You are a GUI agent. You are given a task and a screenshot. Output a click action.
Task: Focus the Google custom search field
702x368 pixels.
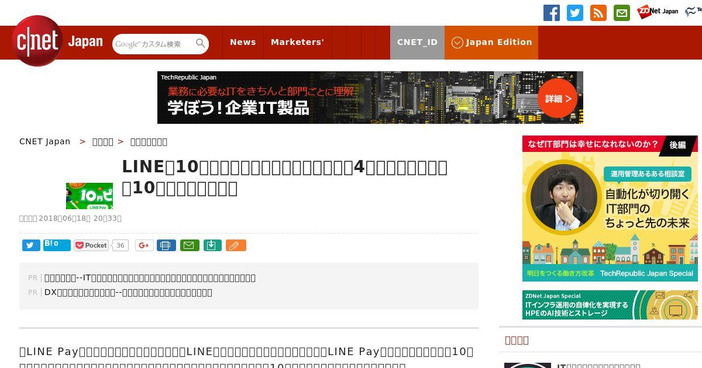pos(154,44)
